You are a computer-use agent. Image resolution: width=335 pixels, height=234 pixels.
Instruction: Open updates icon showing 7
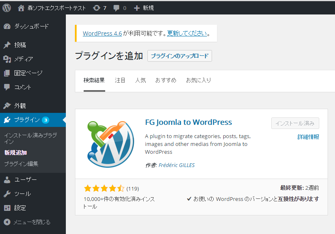pos(96,8)
